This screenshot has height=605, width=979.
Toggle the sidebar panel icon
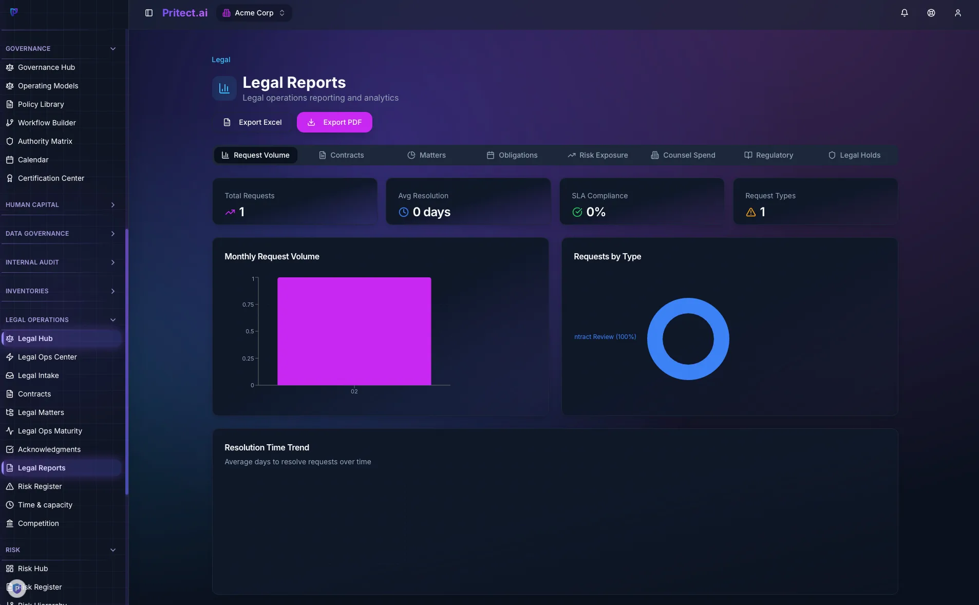[149, 13]
